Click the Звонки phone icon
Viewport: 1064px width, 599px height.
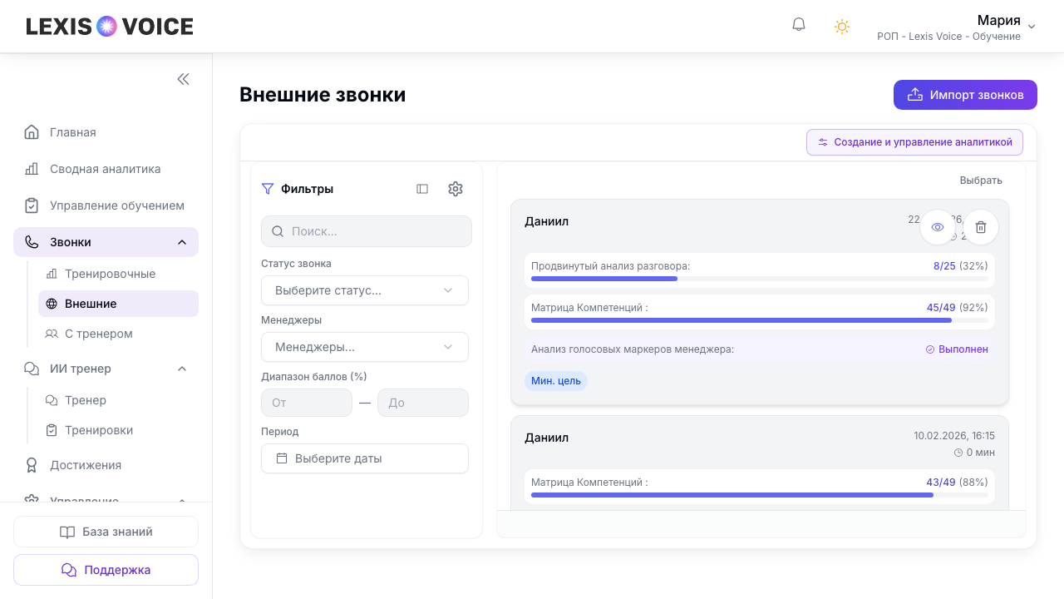[32, 242]
